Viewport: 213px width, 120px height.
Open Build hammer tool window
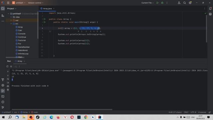3,80
